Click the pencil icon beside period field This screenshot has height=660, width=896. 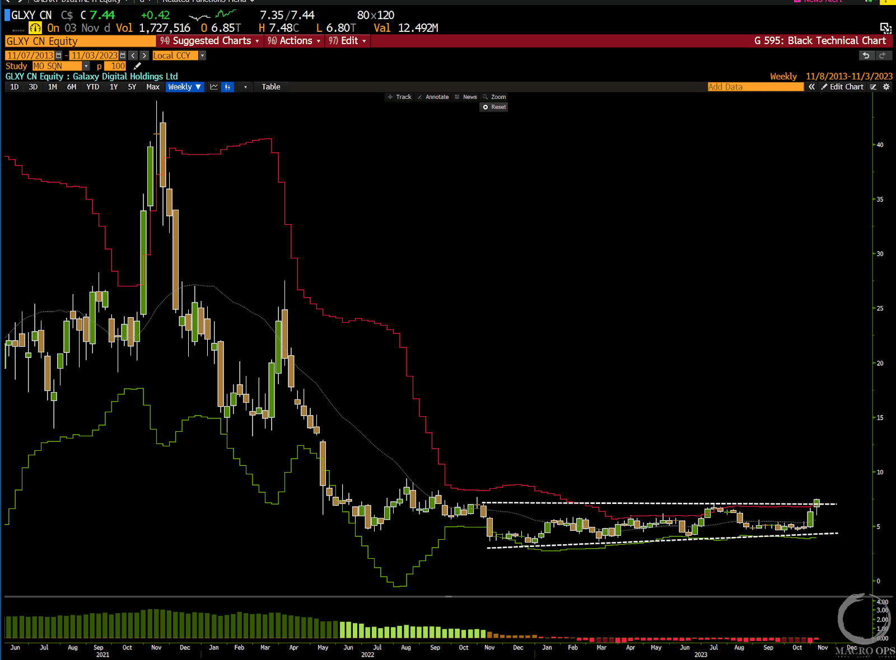coord(137,66)
